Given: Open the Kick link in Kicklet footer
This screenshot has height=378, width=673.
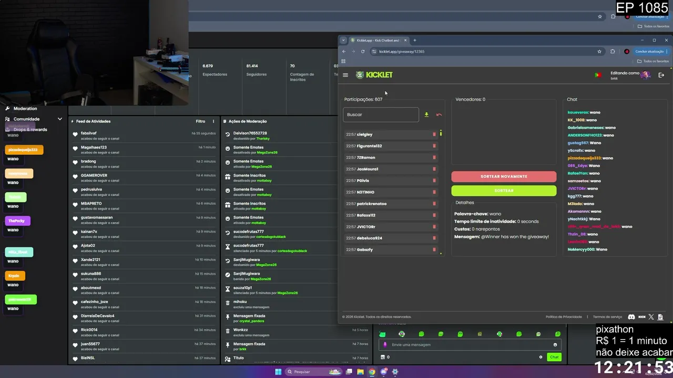Looking at the screenshot, I should [x=641, y=317].
